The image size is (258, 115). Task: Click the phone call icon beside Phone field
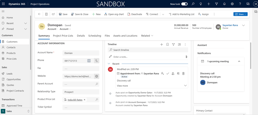click(96, 61)
